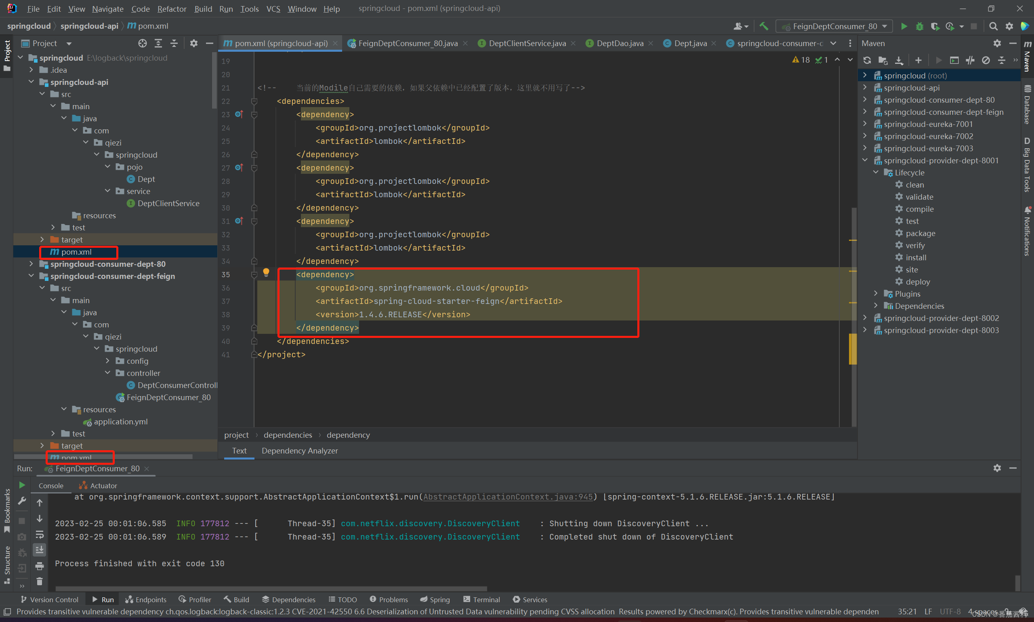Select the package lifecycle phase
This screenshot has height=622, width=1034.
pyautogui.click(x=920, y=233)
